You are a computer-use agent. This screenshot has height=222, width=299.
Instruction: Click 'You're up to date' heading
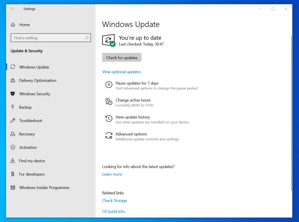(x=140, y=38)
